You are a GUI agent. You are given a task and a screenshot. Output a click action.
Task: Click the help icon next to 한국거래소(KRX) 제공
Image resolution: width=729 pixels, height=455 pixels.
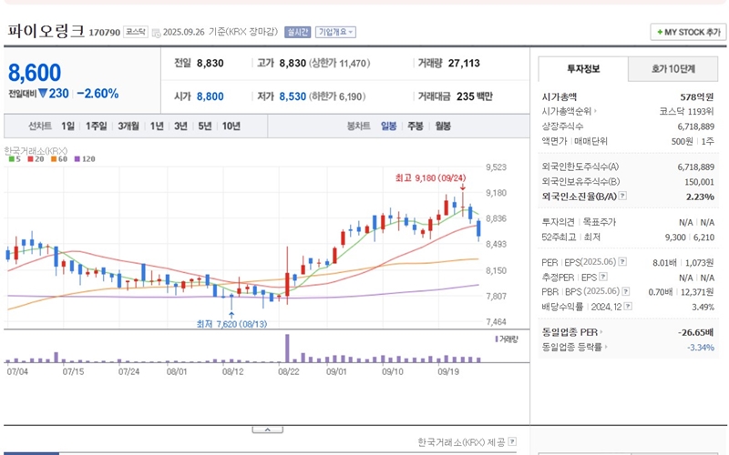point(512,441)
